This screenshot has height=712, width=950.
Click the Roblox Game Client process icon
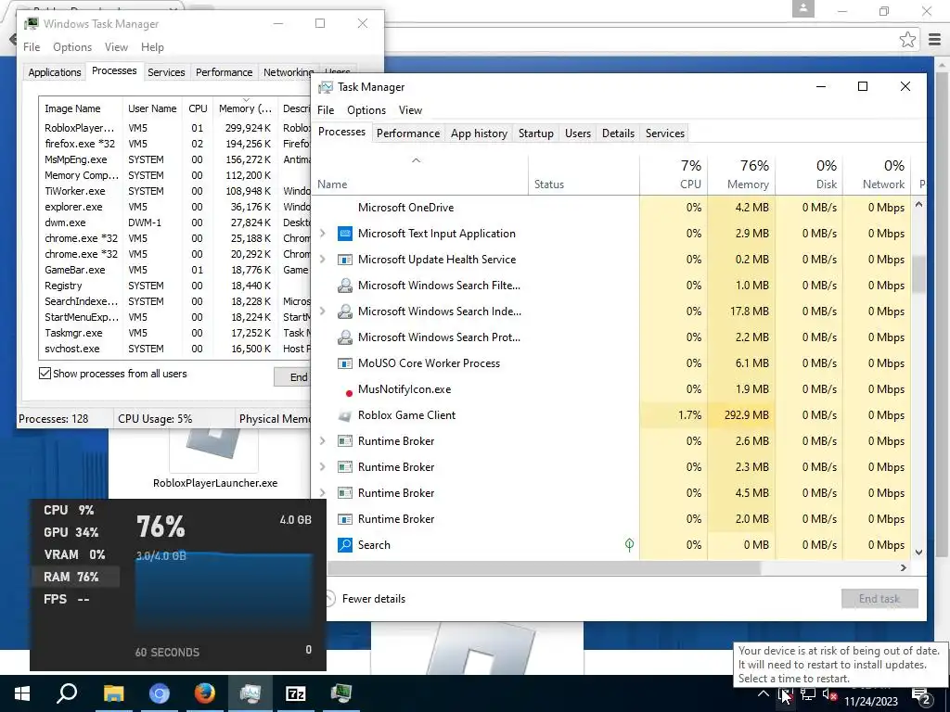click(x=345, y=415)
